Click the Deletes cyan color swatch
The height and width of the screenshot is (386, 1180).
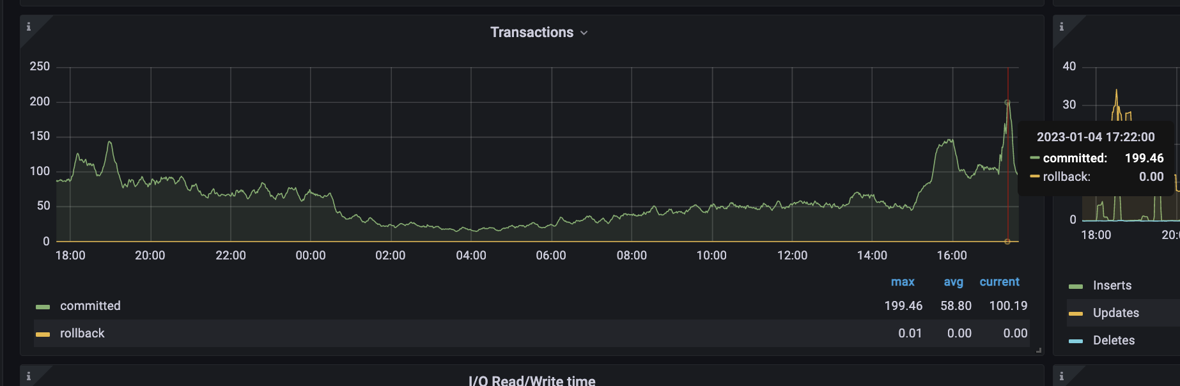coord(1076,341)
